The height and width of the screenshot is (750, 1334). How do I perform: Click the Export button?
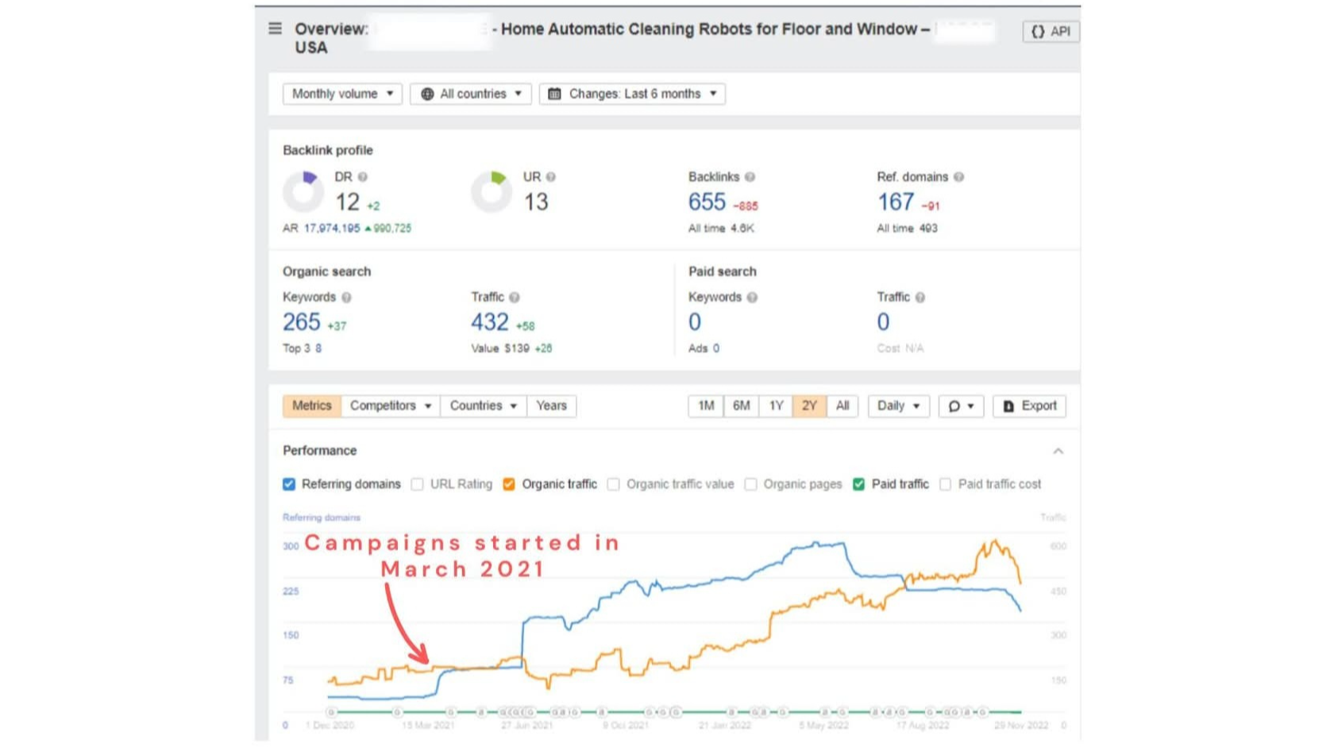click(x=1029, y=406)
